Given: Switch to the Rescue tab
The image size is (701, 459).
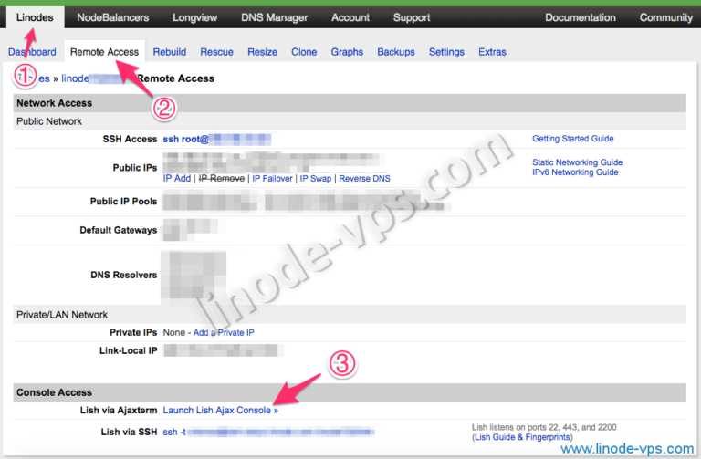Looking at the screenshot, I should [217, 52].
